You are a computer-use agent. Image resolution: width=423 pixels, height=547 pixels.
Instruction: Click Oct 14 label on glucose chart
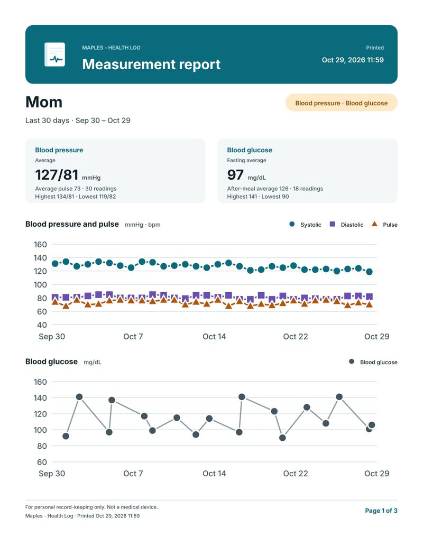[x=214, y=474]
